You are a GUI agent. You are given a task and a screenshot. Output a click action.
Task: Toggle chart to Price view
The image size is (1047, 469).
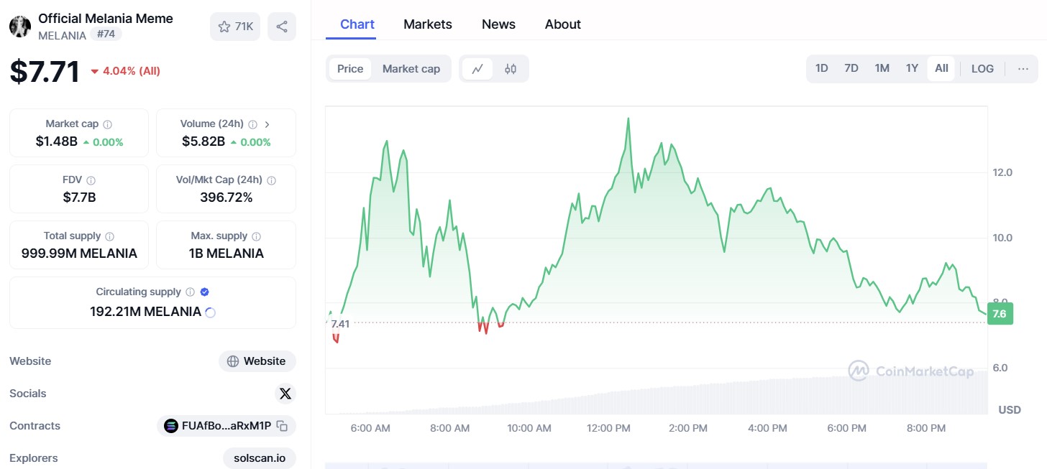(350, 69)
